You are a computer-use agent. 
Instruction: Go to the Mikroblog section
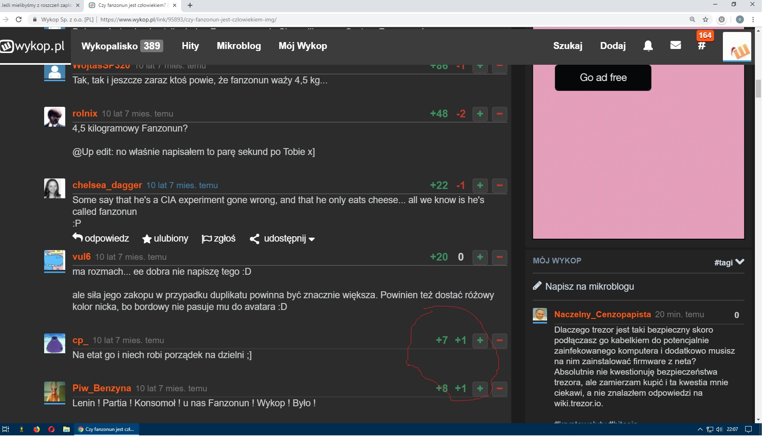point(239,46)
